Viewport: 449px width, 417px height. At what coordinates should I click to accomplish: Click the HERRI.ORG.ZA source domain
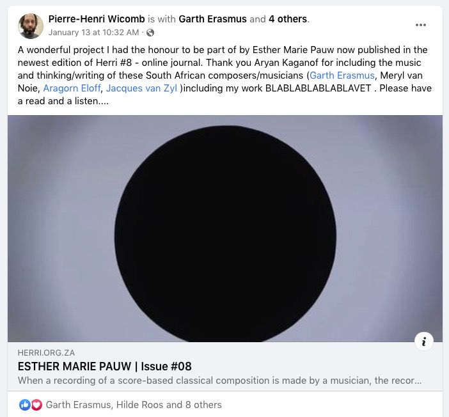[x=48, y=353]
